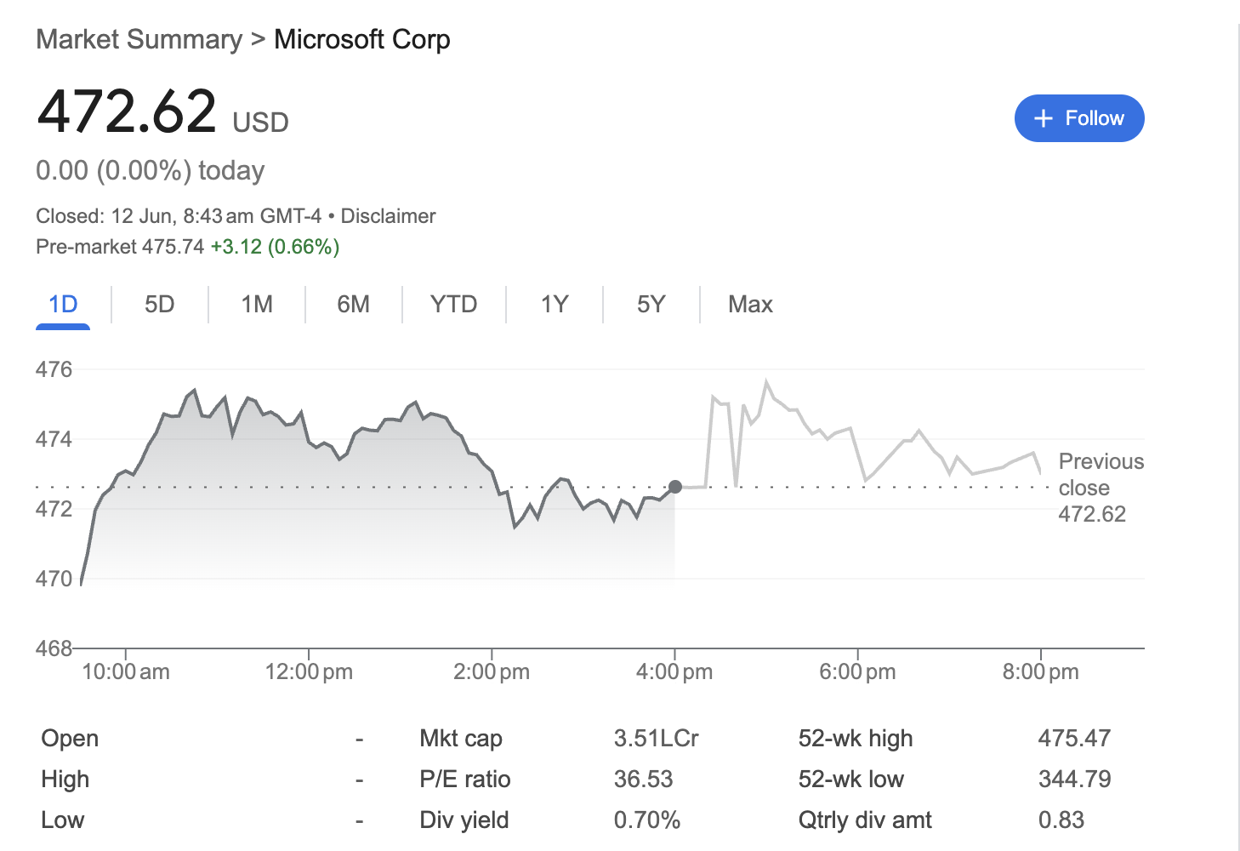This screenshot has height=851, width=1240.
Task: Click the Microsoft Corp breadcrumb title
Action: click(x=362, y=39)
